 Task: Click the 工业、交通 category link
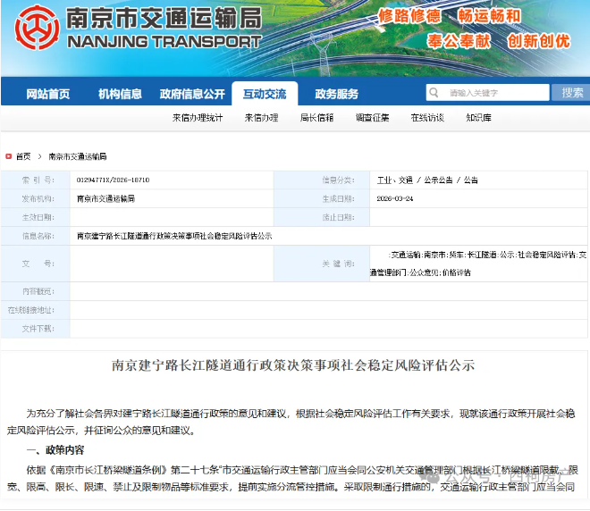pos(394,180)
